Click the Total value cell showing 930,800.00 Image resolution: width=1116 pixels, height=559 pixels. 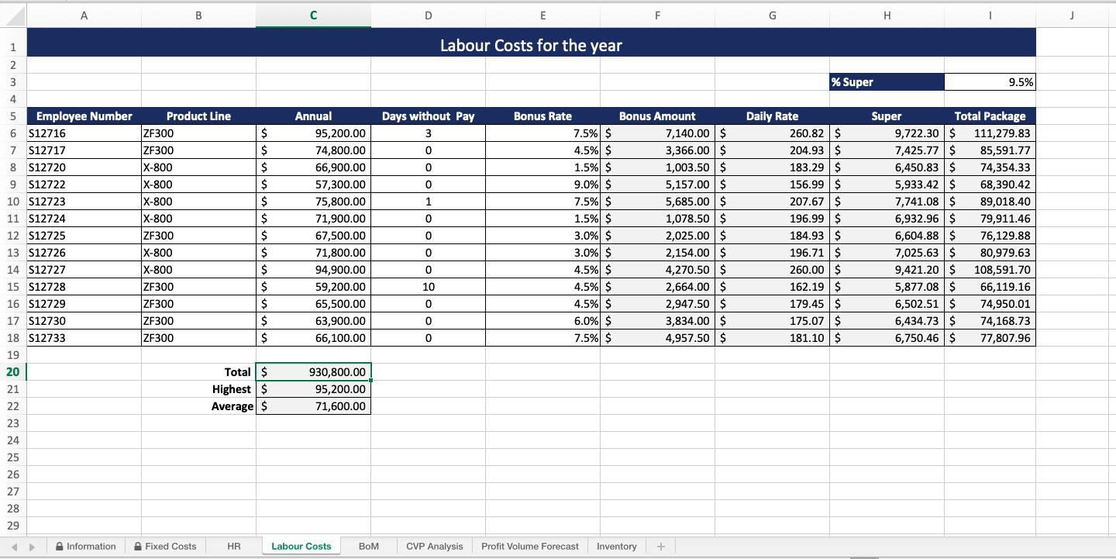click(x=313, y=371)
